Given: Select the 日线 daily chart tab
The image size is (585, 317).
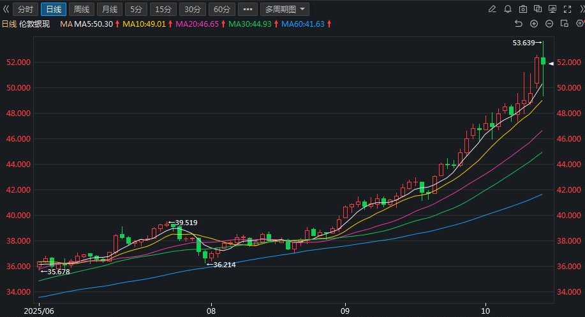Looking at the screenshot, I should click(54, 10).
